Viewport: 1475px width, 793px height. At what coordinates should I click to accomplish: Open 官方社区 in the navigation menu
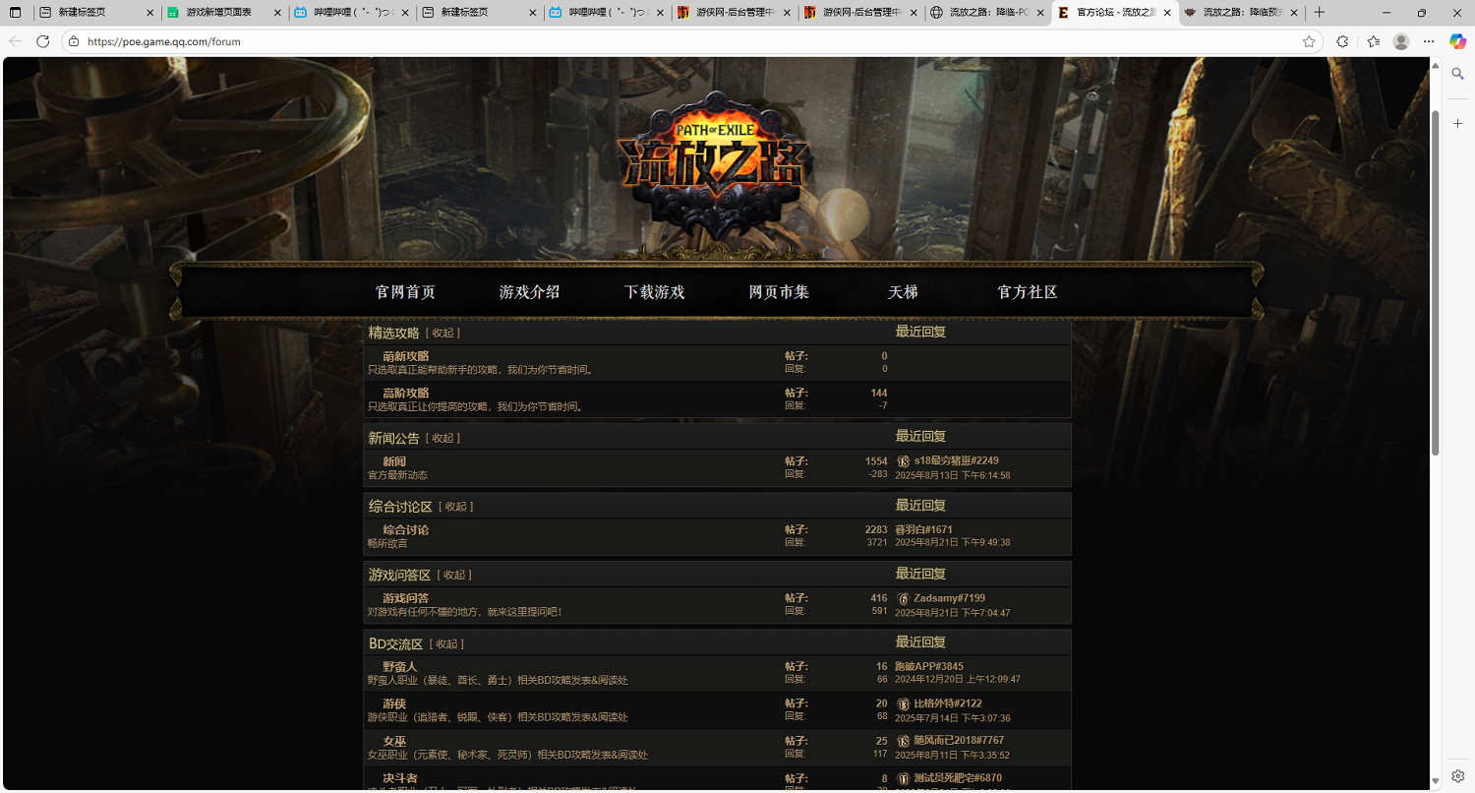[x=1027, y=292]
